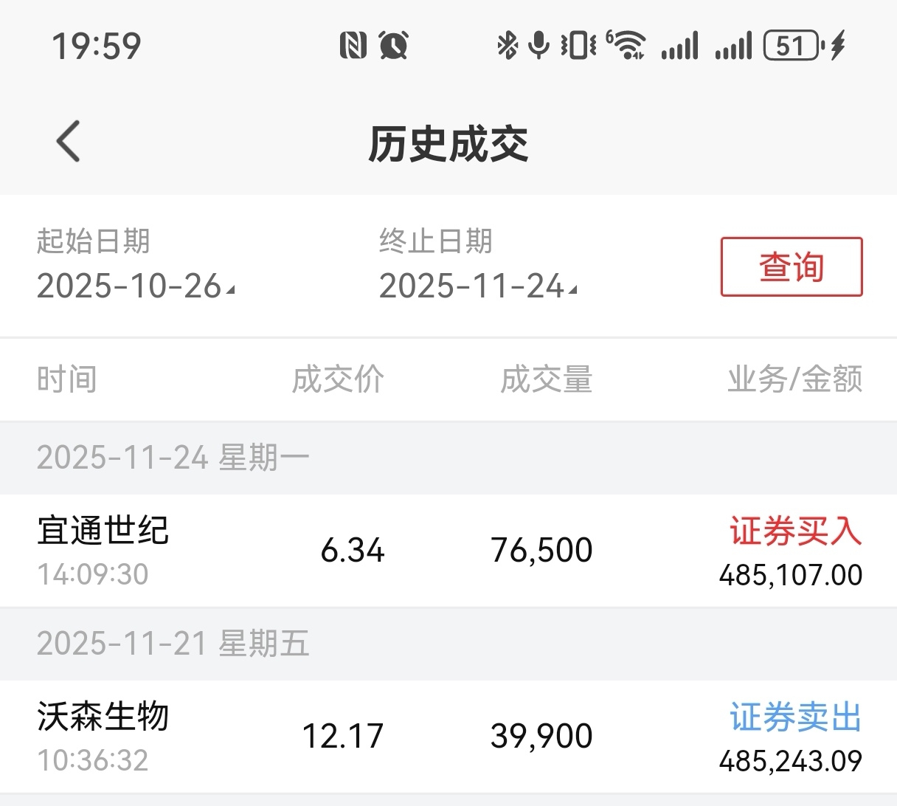Image resolution: width=897 pixels, height=806 pixels.
Task: Tap the Bluetooth status icon
Action: click(x=507, y=46)
